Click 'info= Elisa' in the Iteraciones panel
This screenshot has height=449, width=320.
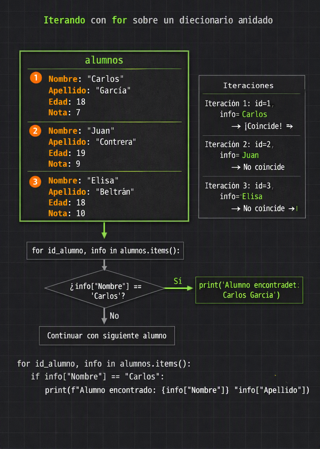241,196
